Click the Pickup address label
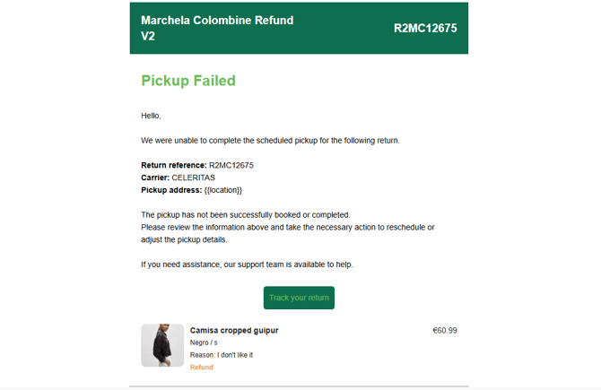Viewport: 601px width, 390px height. coord(170,190)
